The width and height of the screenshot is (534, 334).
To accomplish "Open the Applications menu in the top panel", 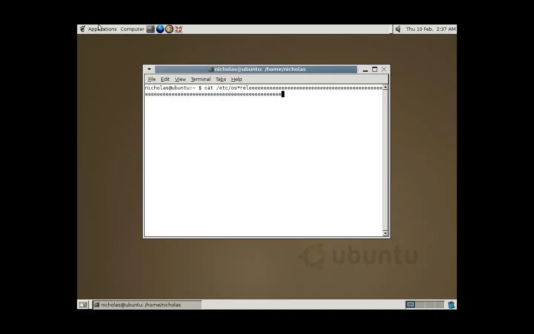I will [102, 29].
